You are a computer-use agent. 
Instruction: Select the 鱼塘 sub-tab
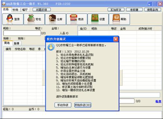(x=17, y=43)
